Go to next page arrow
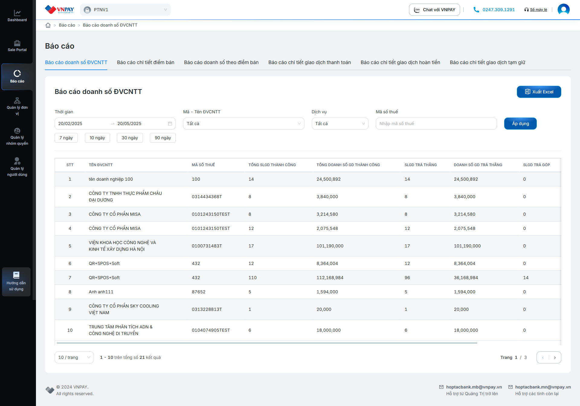Viewport: 580px width, 406px height. click(555, 357)
